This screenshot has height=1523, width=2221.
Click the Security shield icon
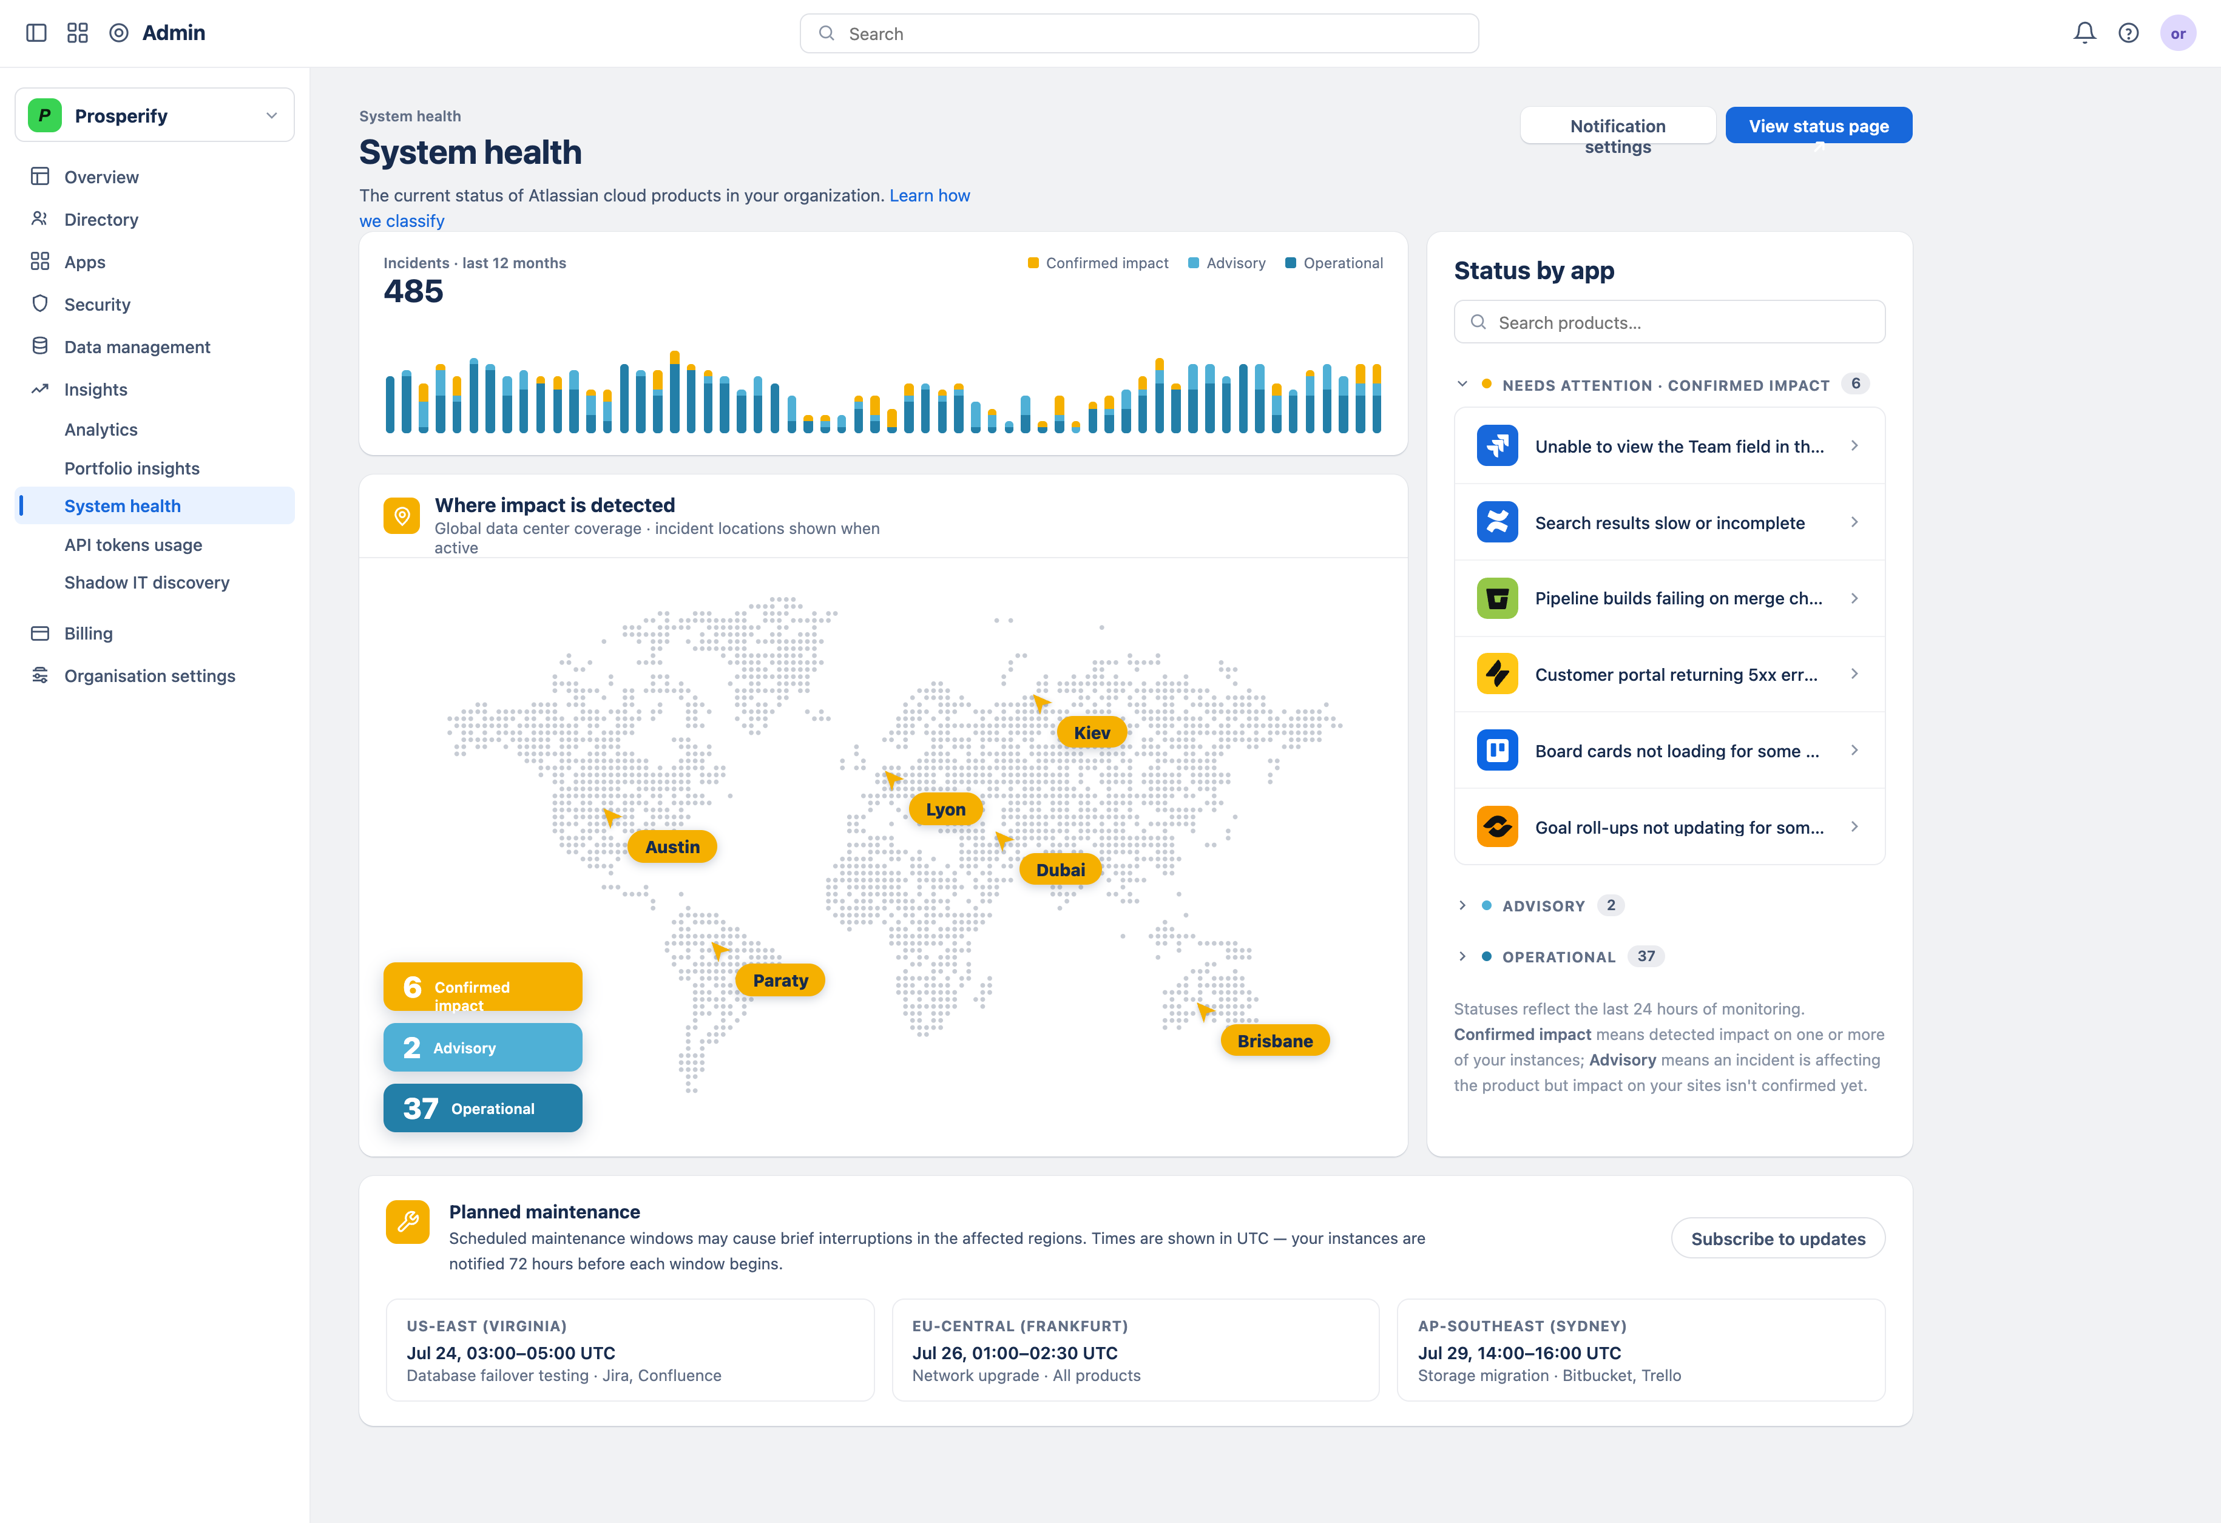click(39, 304)
